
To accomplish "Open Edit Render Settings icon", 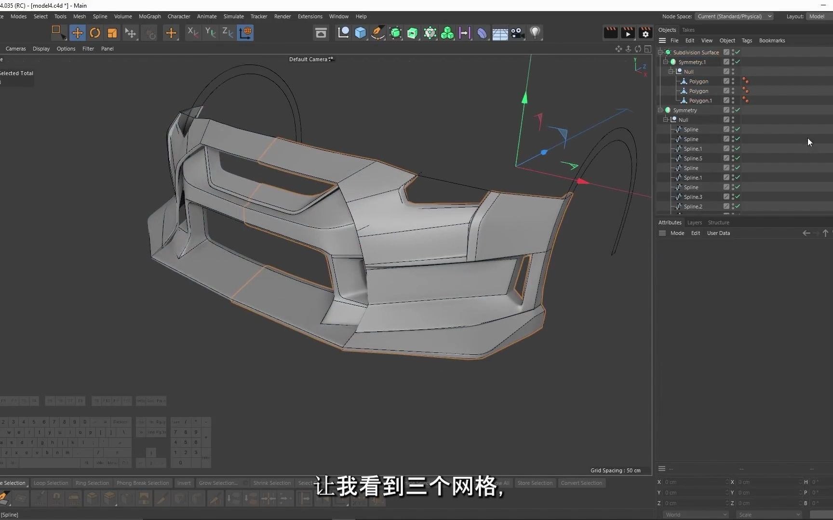I will point(645,33).
